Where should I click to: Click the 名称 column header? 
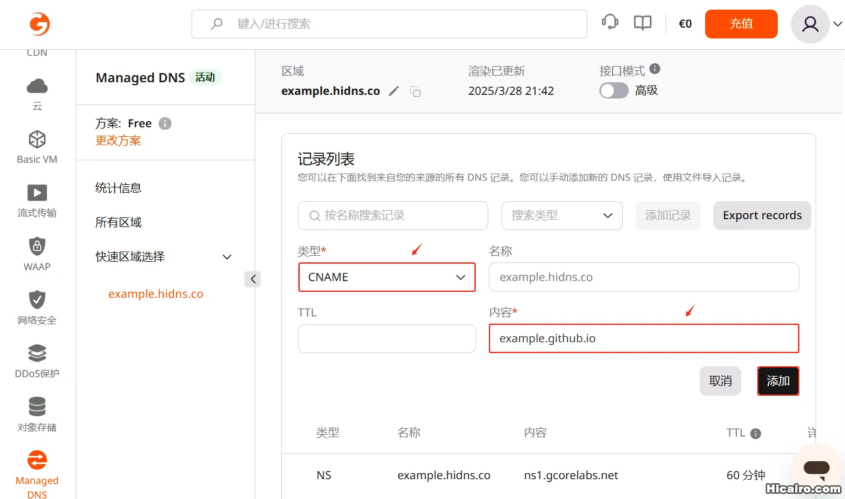point(409,432)
